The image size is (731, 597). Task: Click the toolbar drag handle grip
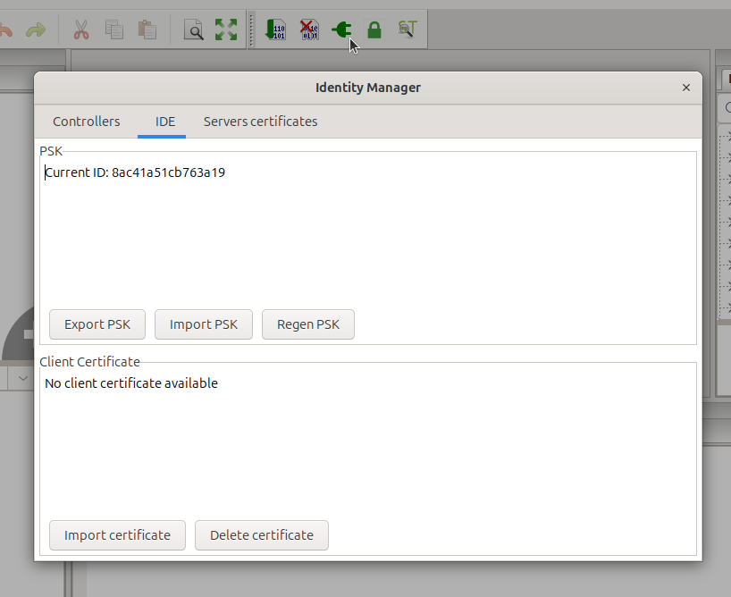[x=251, y=29]
